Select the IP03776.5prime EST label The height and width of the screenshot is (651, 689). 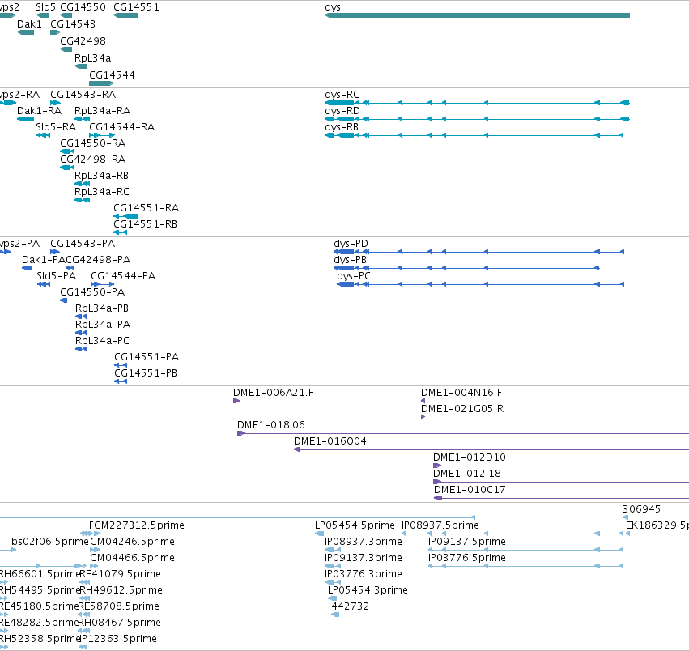point(467,558)
